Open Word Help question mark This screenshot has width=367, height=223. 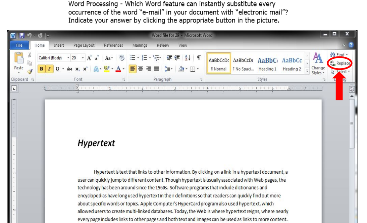click(x=351, y=45)
